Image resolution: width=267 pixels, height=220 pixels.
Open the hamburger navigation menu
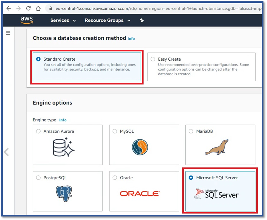click(x=8, y=33)
